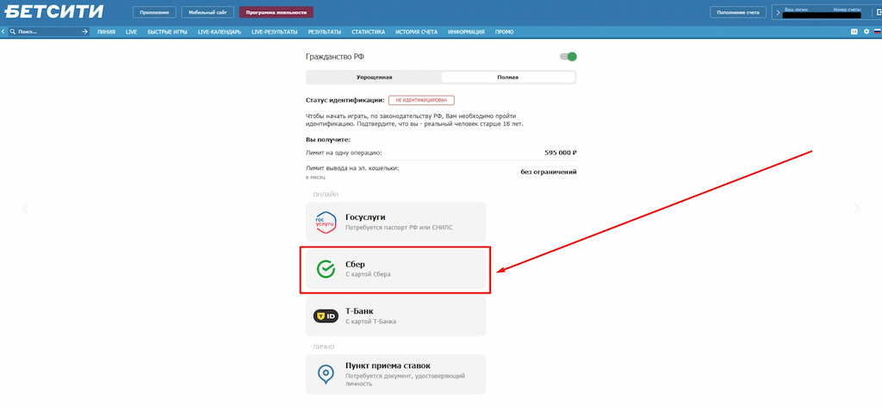
Task: Click into the Поиск search field
Action: click(x=49, y=32)
